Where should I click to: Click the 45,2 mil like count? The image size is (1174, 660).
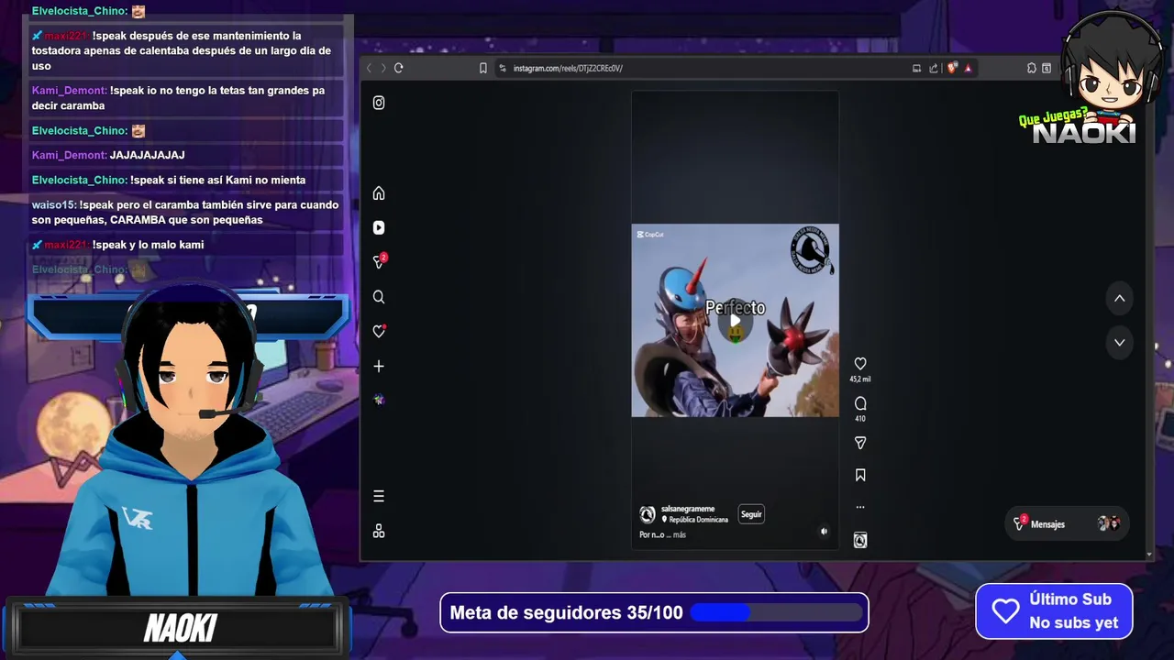[x=860, y=379]
